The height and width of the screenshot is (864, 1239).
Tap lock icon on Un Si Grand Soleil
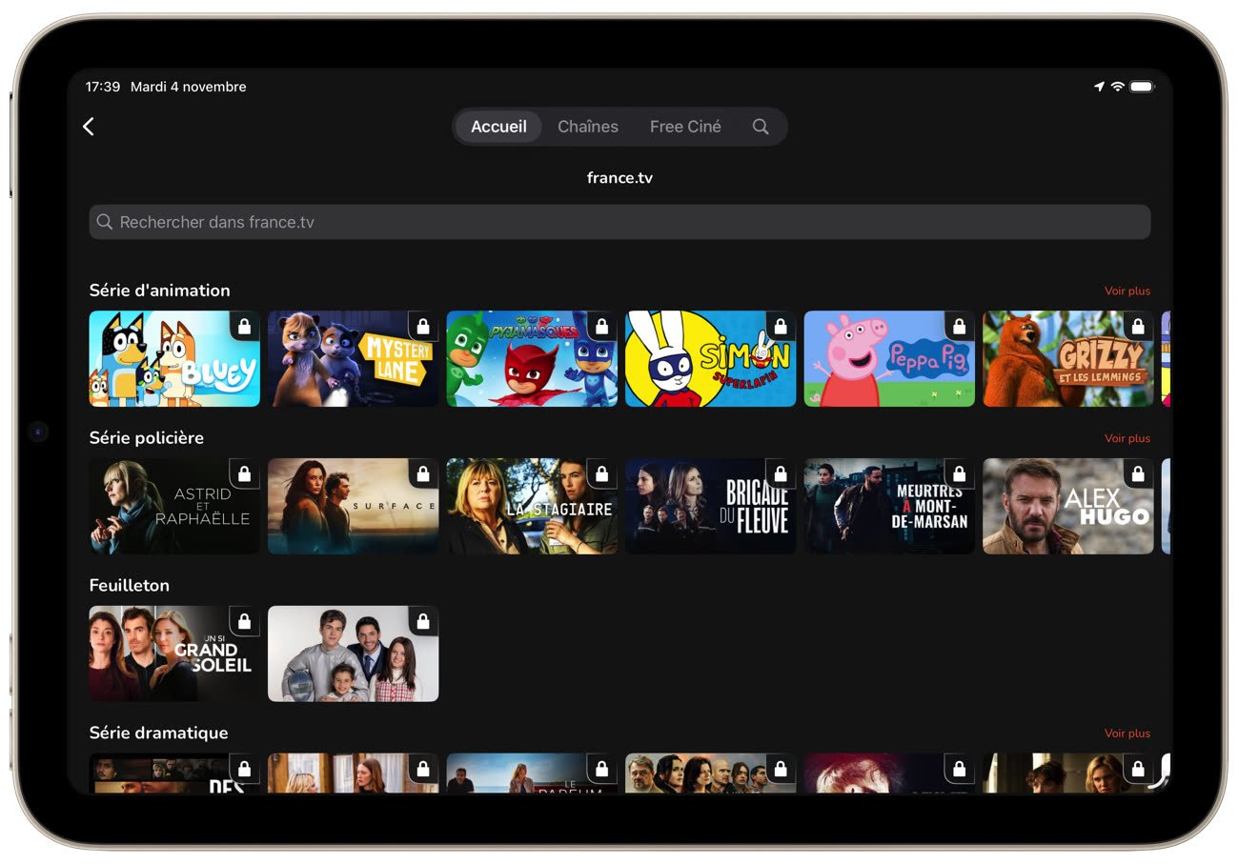pyautogui.click(x=244, y=622)
